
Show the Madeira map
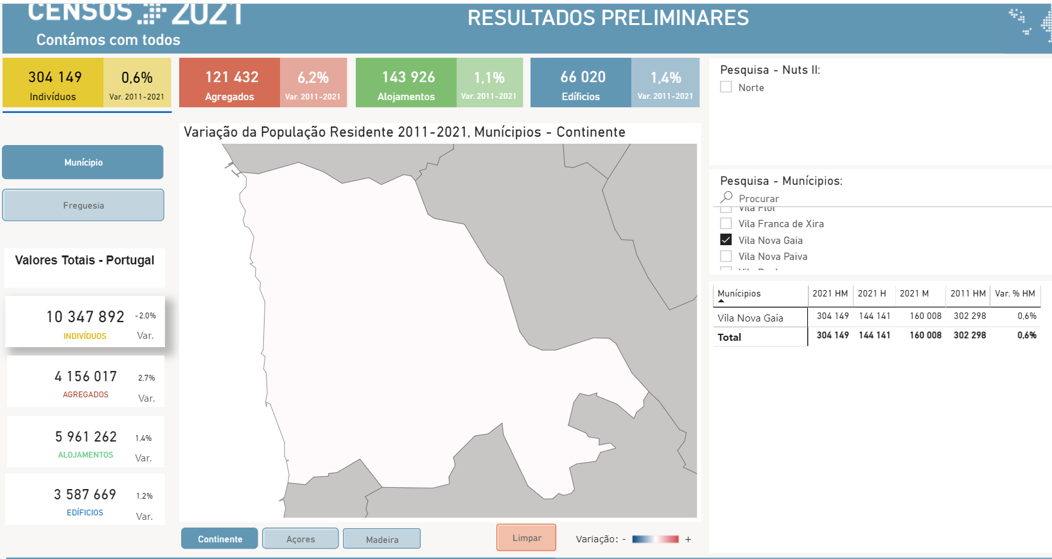(381, 539)
